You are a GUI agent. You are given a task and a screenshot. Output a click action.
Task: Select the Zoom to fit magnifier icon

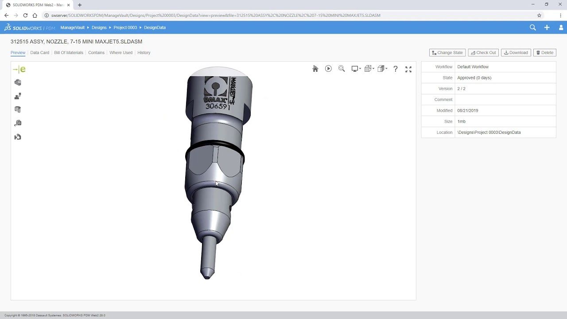point(342,69)
